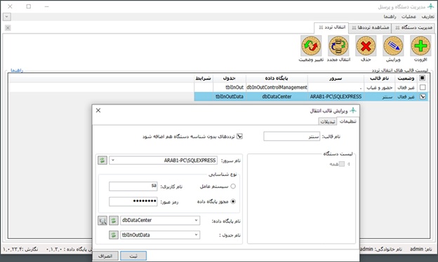Image resolution: width=438 pixels, height=262 pixels.
Task: Open the راهنما menu in the menu bar
Action: (x=390, y=17)
